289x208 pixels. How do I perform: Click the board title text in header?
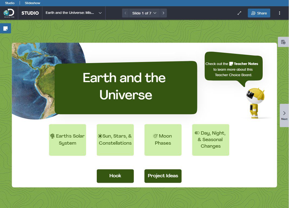pos(70,13)
